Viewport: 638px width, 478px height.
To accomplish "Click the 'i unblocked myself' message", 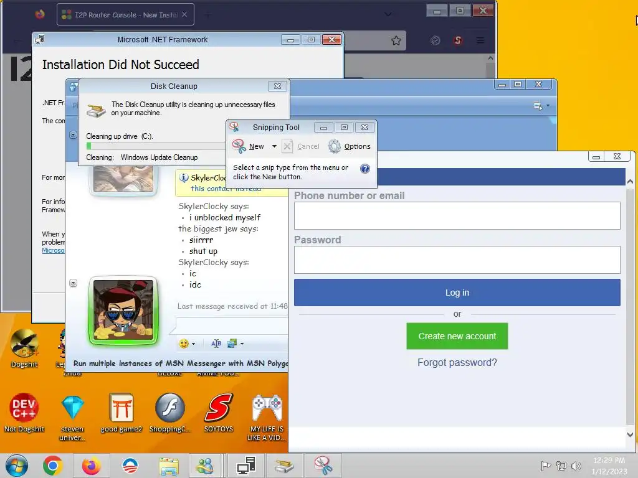I will (x=224, y=217).
